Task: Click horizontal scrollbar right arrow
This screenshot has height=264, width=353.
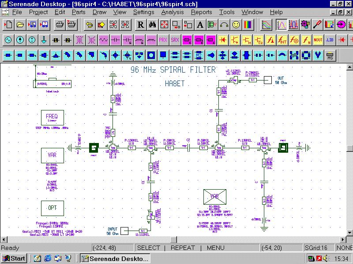Action: click(342, 239)
